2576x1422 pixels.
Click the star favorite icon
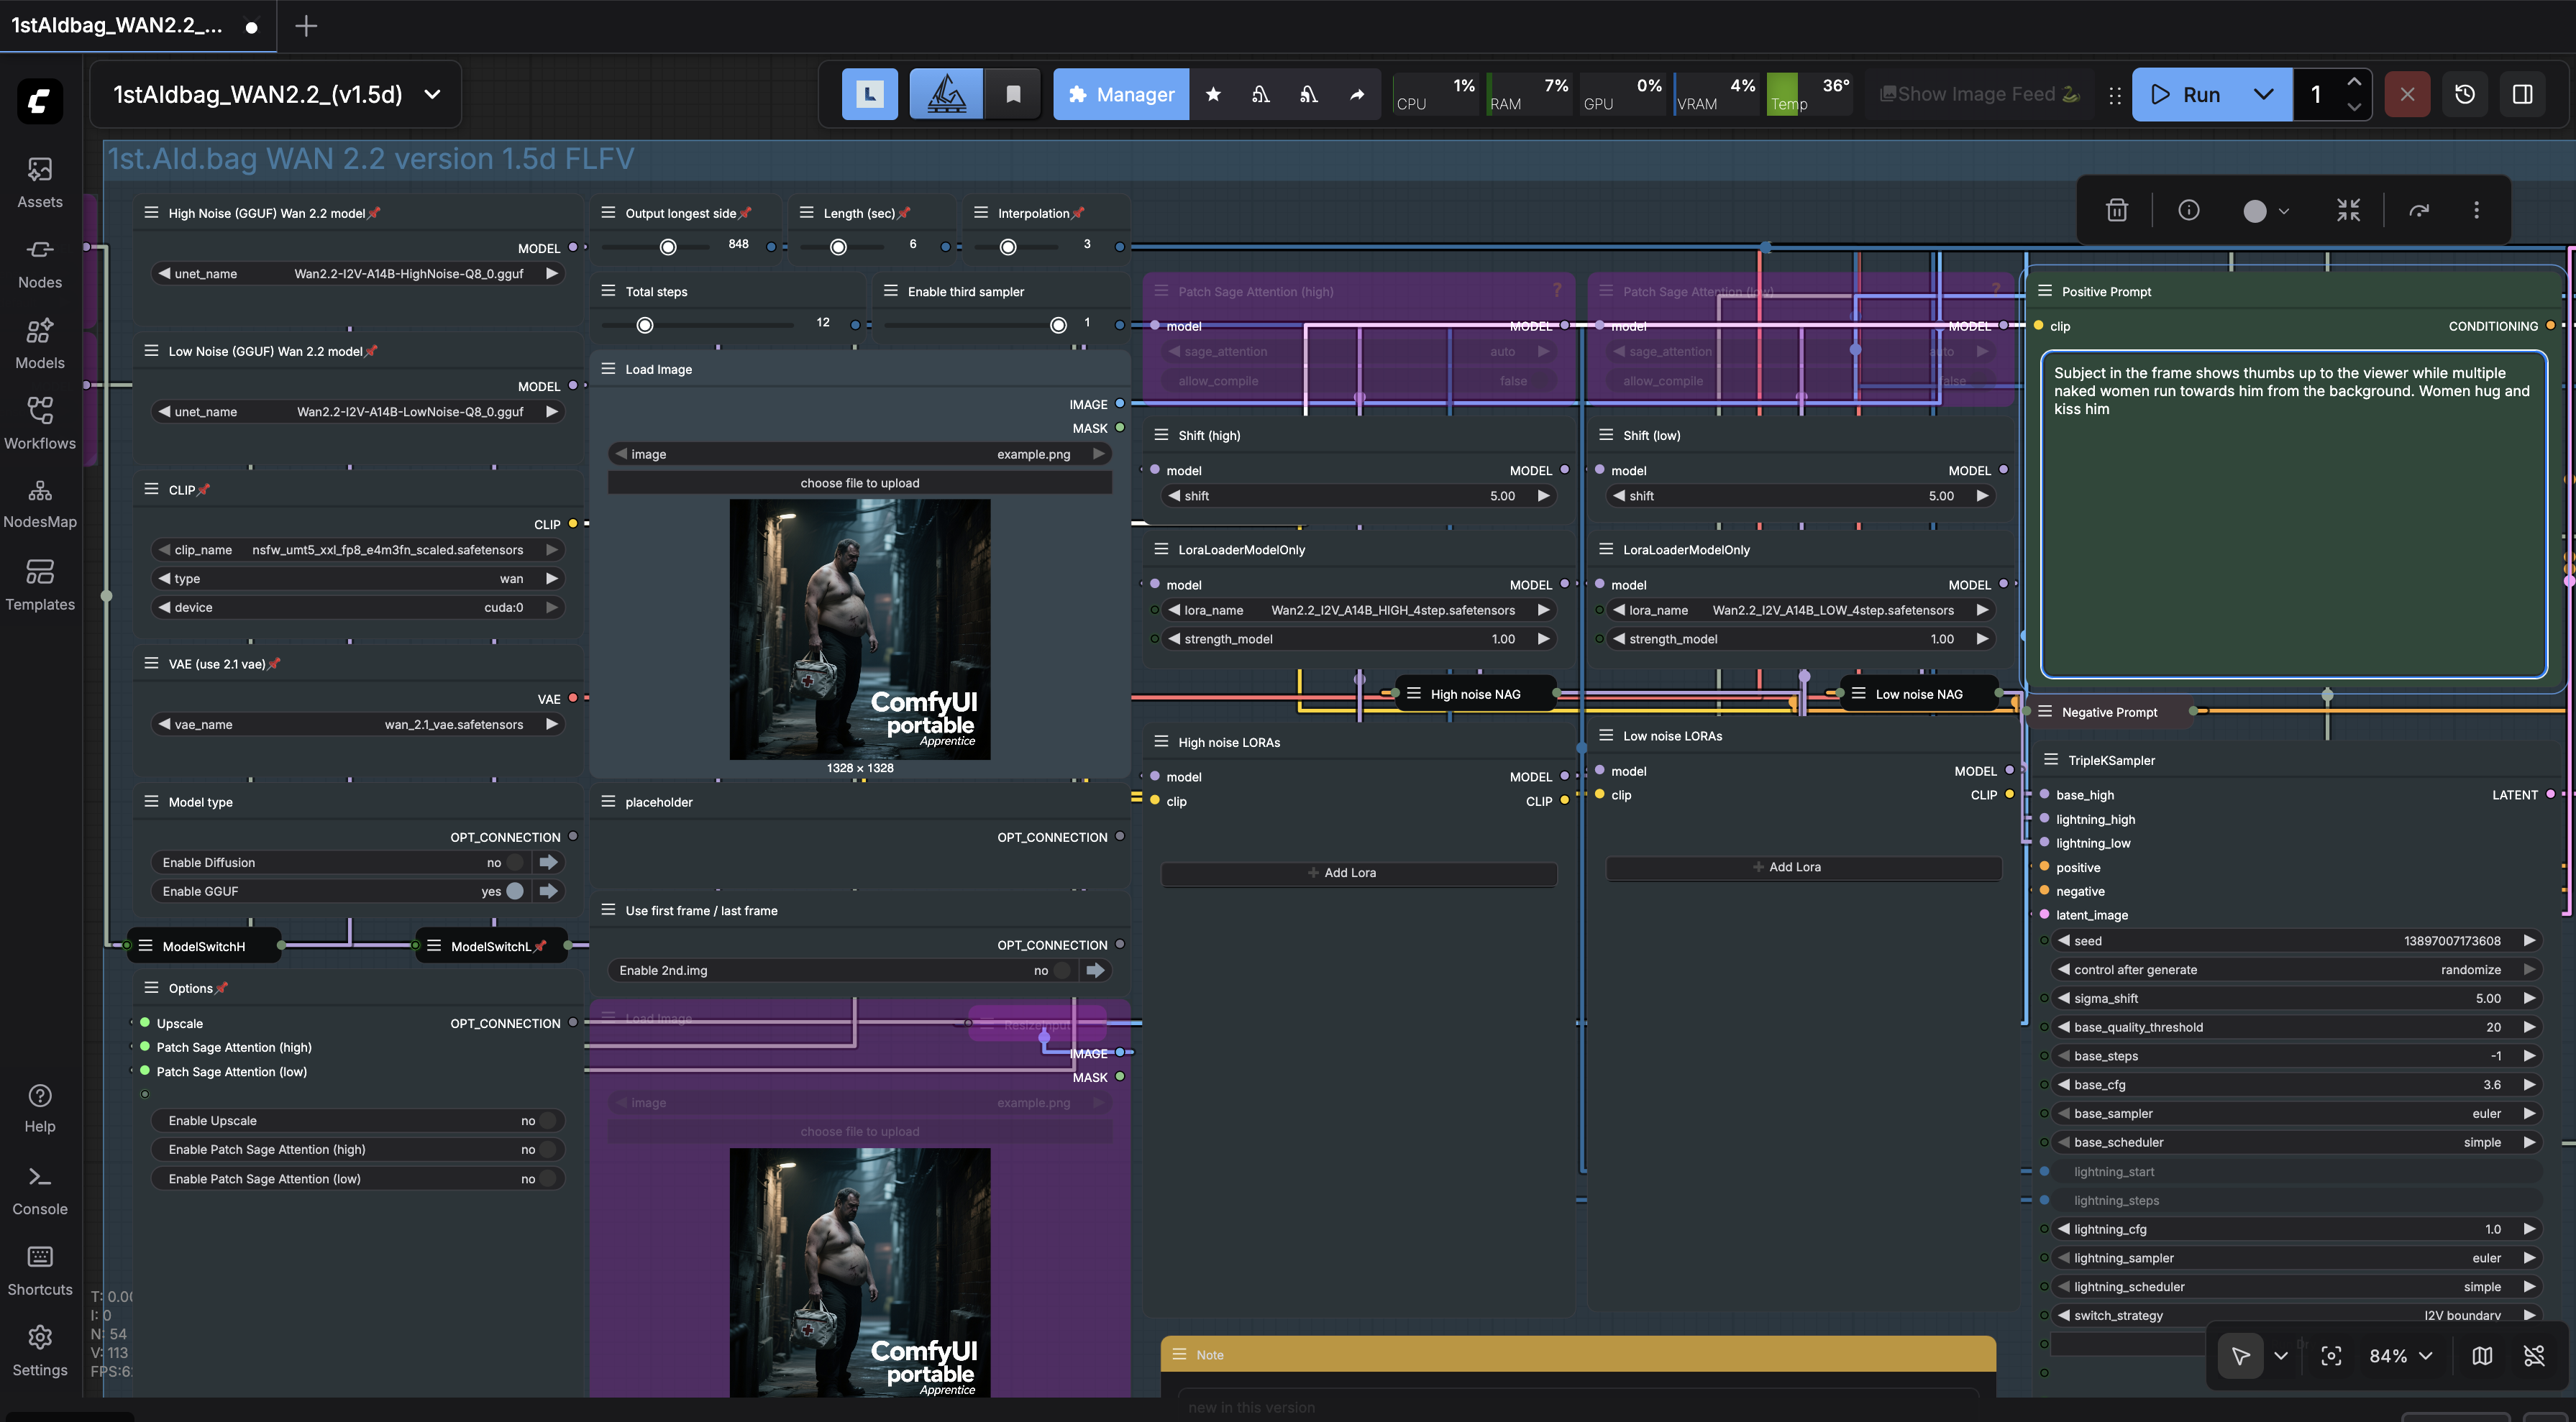(1212, 94)
